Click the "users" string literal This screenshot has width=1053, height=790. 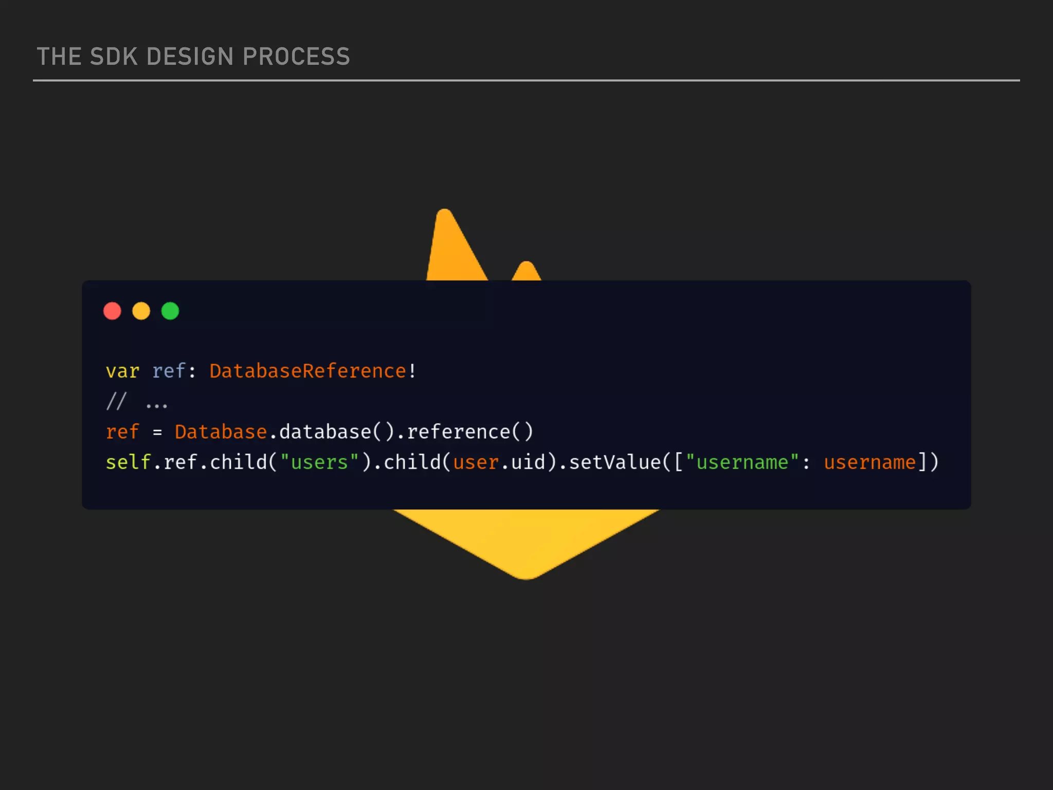click(319, 462)
